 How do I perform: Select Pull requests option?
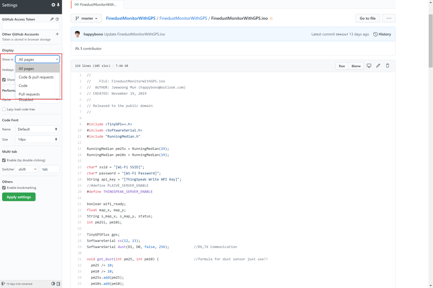pyautogui.click(x=38, y=94)
